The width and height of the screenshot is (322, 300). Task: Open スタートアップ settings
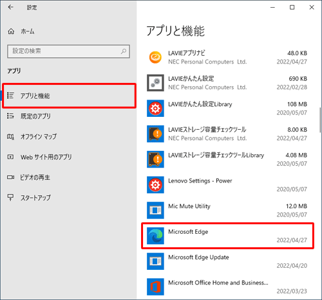pos(35,198)
